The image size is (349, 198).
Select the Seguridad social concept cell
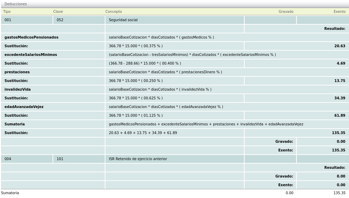coord(123,20)
